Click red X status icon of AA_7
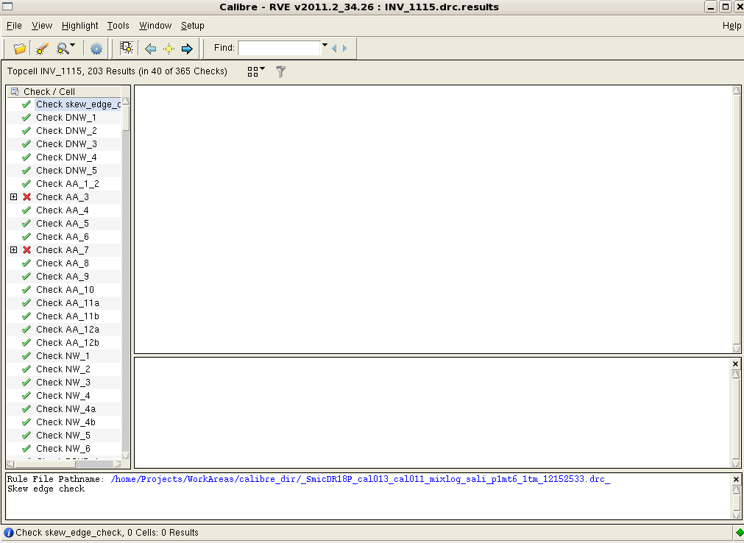744x543 pixels. (x=26, y=250)
